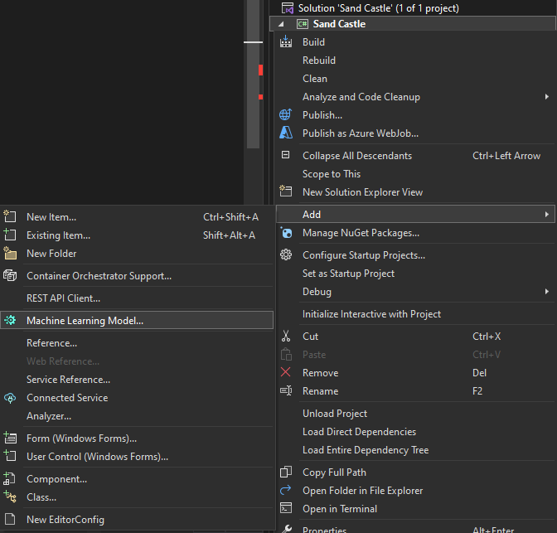Select Unload Project
The height and width of the screenshot is (533, 557).
pos(415,414)
